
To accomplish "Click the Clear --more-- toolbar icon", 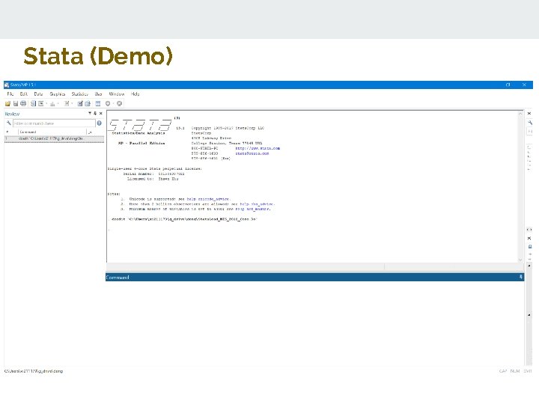I will click(108, 103).
